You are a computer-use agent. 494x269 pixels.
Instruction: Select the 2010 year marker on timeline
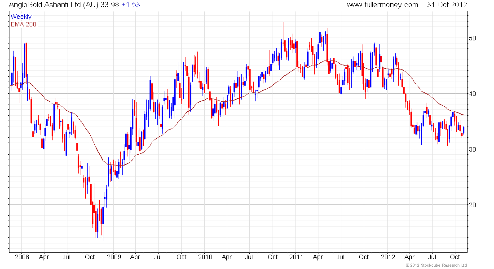pyautogui.click(x=205, y=257)
